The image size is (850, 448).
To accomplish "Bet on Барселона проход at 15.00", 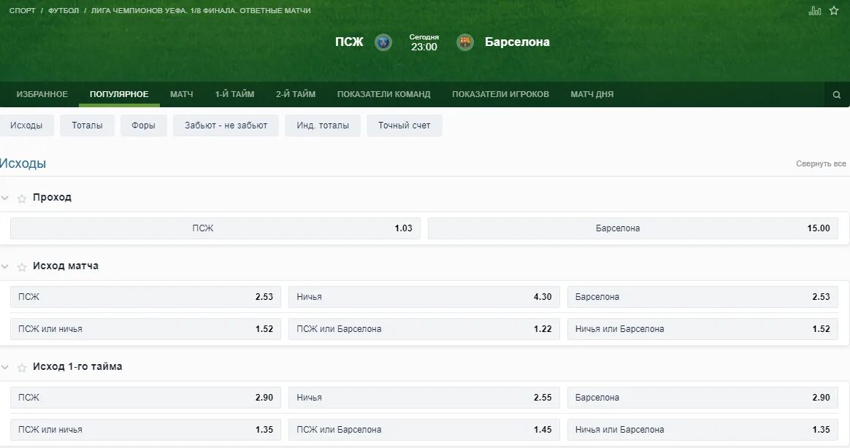I will coord(632,228).
